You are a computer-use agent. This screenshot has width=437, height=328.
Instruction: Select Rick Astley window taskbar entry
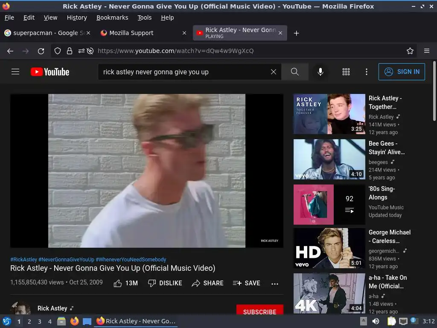point(136,321)
